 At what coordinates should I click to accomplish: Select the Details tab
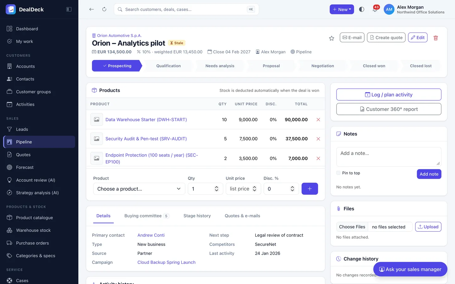(103, 216)
